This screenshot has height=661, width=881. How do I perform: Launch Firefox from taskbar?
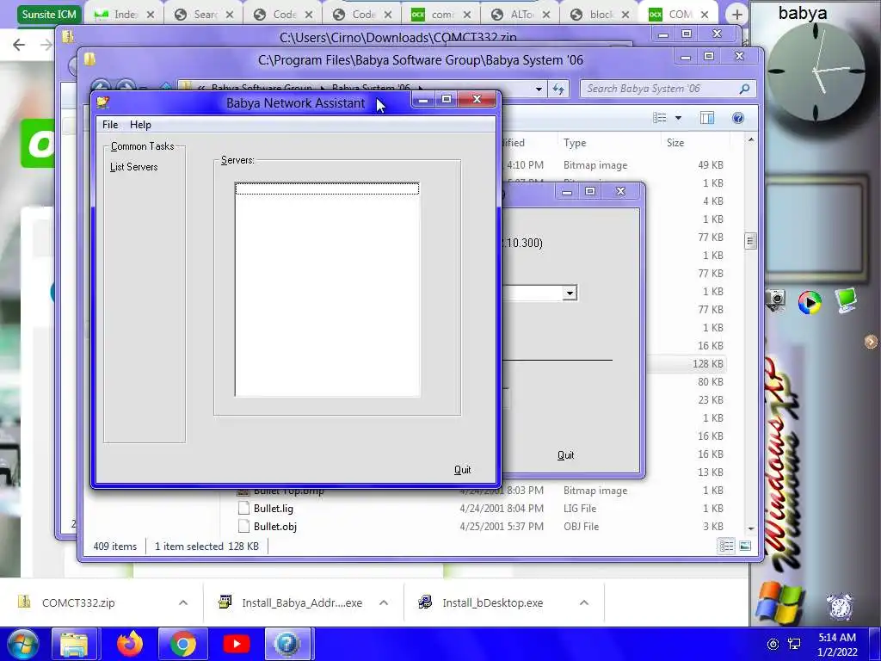(x=130, y=644)
